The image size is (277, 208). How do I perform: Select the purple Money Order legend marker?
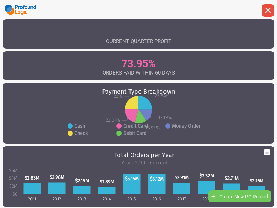pos(168,126)
